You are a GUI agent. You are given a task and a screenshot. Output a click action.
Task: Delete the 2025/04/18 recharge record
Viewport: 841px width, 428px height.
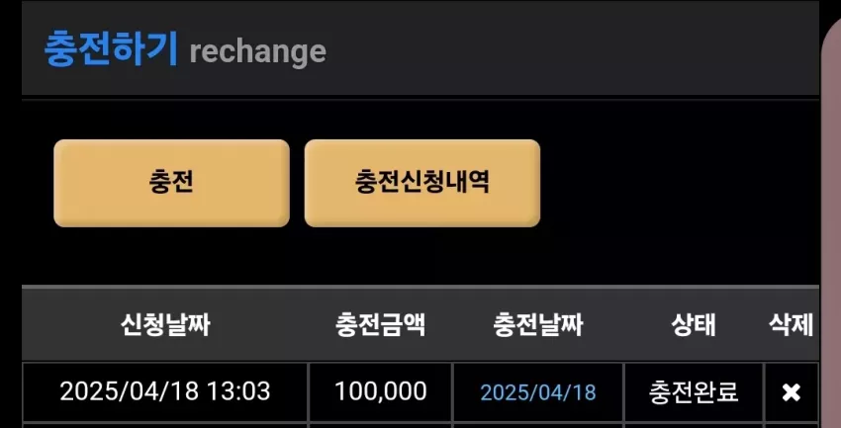pyautogui.click(x=792, y=392)
